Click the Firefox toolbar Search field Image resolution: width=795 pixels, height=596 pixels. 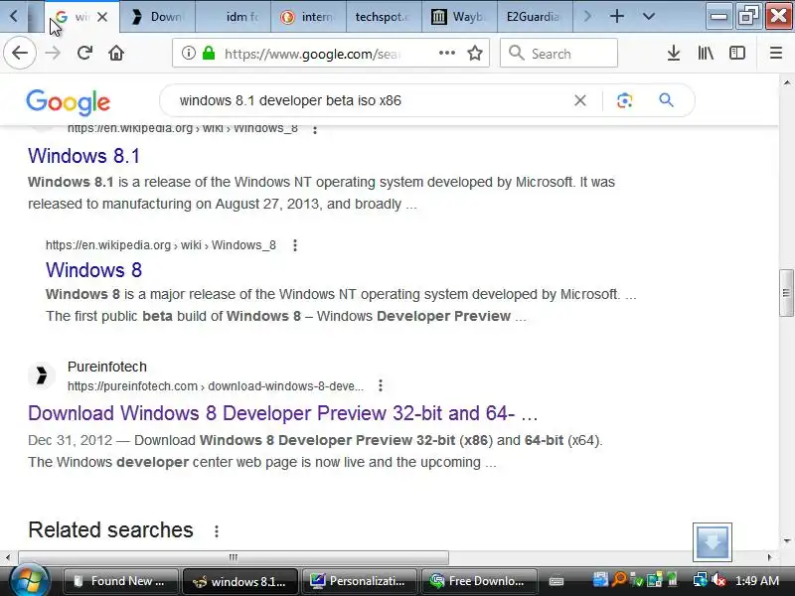pos(558,53)
